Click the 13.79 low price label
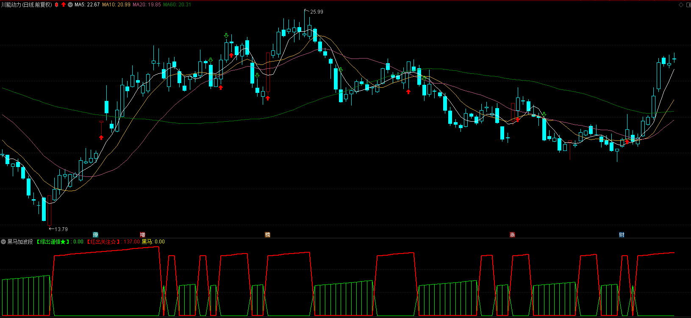Viewport: 691px width, 318px height. (x=61, y=229)
